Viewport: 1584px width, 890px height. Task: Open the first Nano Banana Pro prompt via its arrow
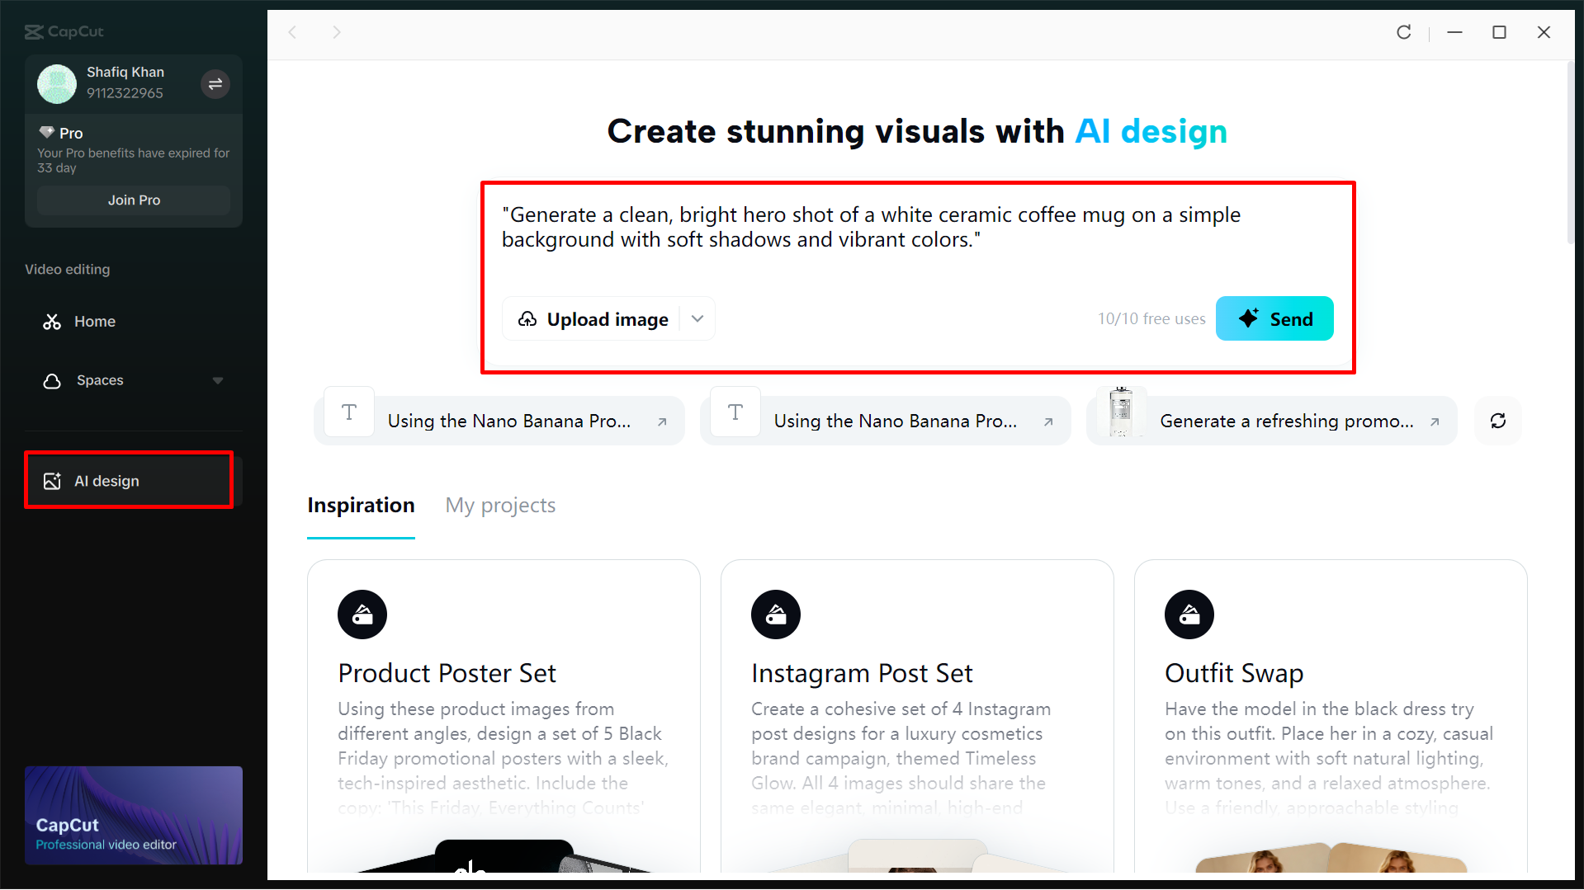click(662, 421)
